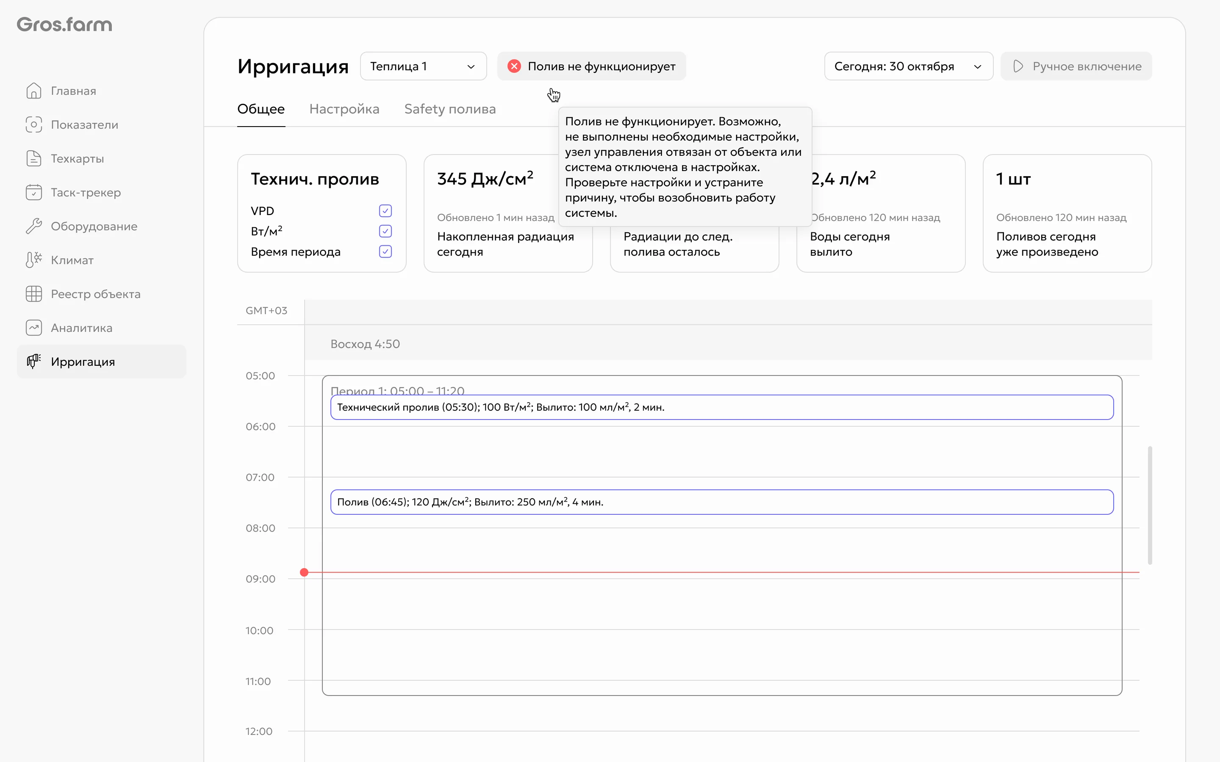
Task: Click the home icon beside Главная
Action: 34,91
